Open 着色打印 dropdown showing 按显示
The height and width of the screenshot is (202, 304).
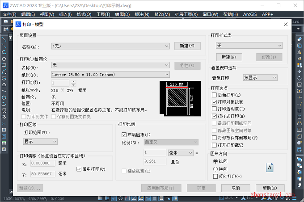coord(260,78)
